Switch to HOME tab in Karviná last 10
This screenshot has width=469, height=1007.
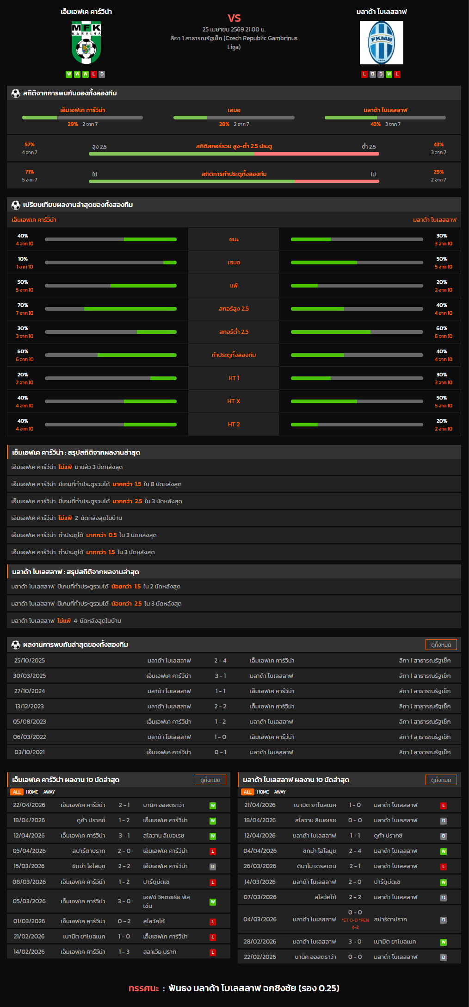click(x=32, y=792)
